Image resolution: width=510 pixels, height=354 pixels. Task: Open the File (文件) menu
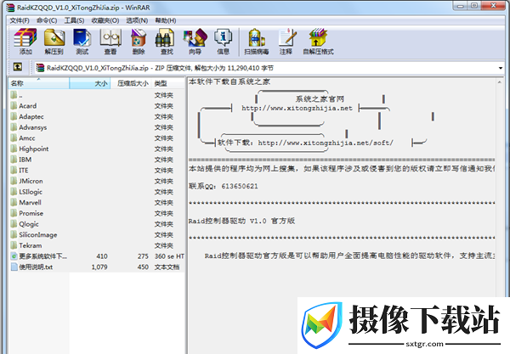(x=20, y=20)
